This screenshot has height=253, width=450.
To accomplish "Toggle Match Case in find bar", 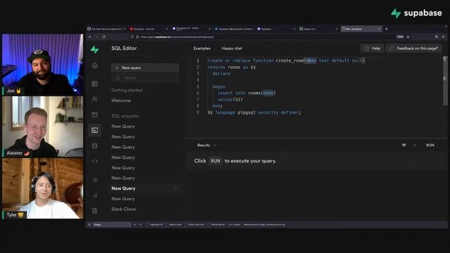I will point(174,225).
